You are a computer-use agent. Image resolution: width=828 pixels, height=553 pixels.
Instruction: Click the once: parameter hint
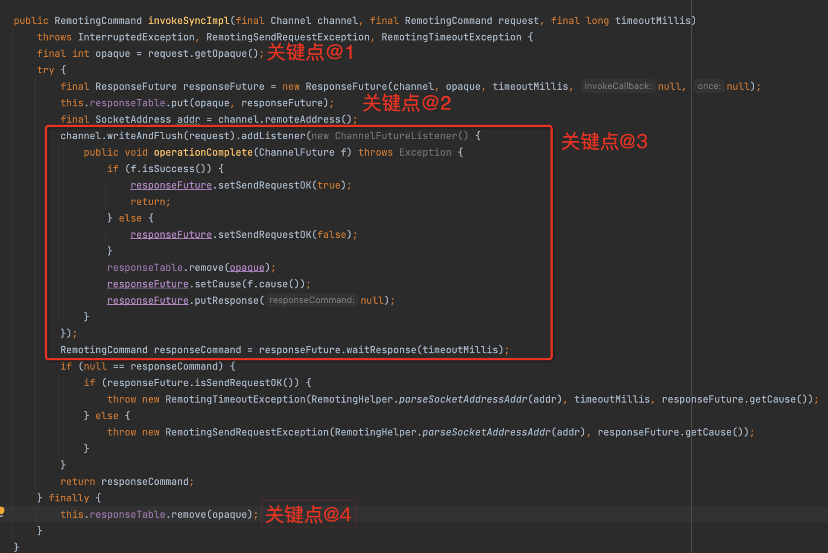(x=709, y=86)
